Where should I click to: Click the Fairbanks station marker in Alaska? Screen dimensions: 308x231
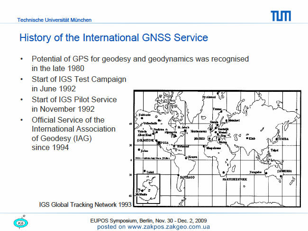(142, 118)
